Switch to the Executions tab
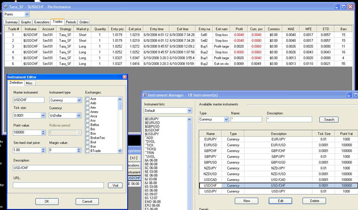 (42, 22)
